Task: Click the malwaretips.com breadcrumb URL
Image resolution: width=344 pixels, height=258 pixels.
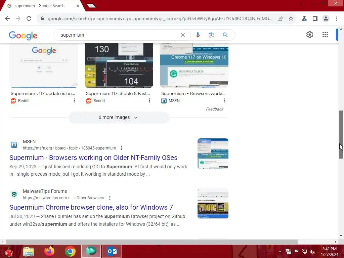Action: (x=63, y=198)
